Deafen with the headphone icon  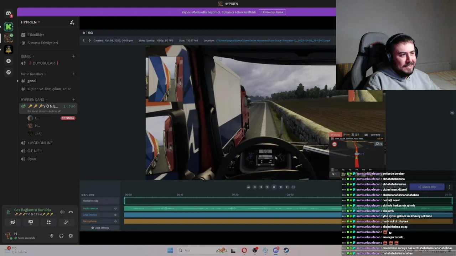(61, 236)
